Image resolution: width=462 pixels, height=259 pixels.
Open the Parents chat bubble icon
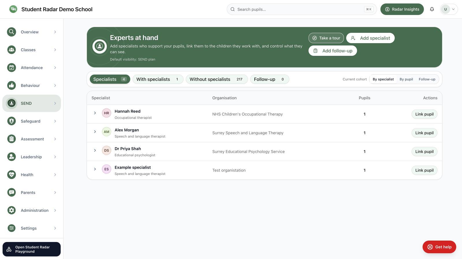pyautogui.click(x=12, y=193)
